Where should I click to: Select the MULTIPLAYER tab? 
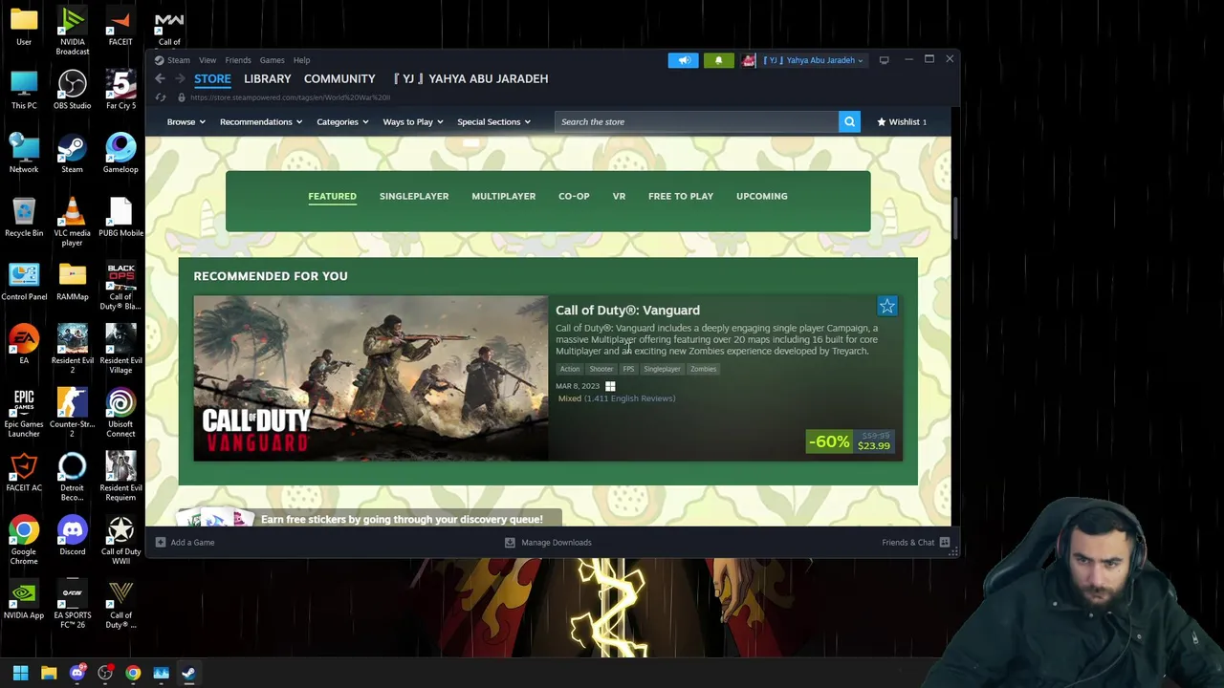(503, 196)
